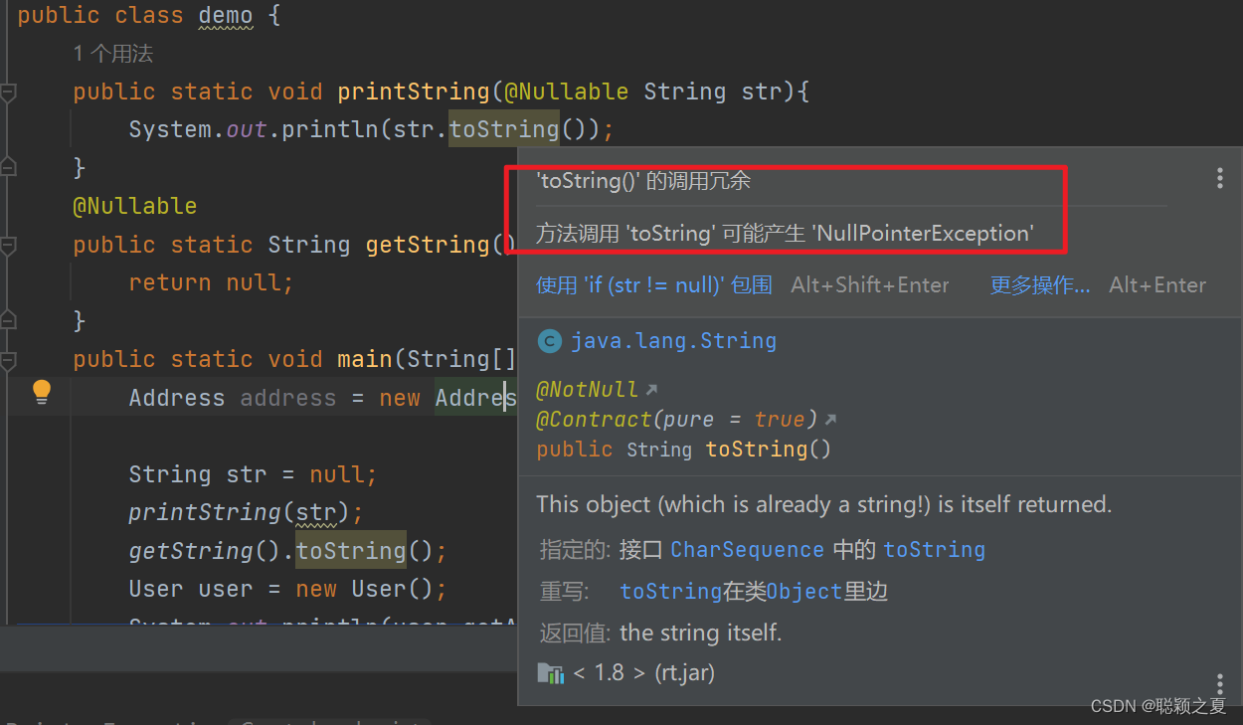
Task: Open the '更多操作...' actions menu
Action: point(1039,285)
